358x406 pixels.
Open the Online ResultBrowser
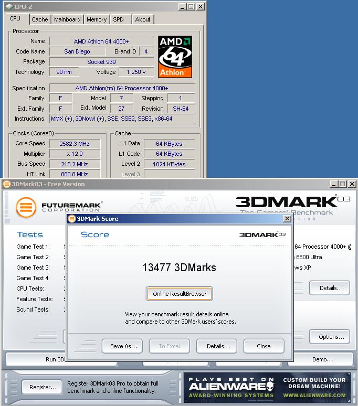coord(180,294)
